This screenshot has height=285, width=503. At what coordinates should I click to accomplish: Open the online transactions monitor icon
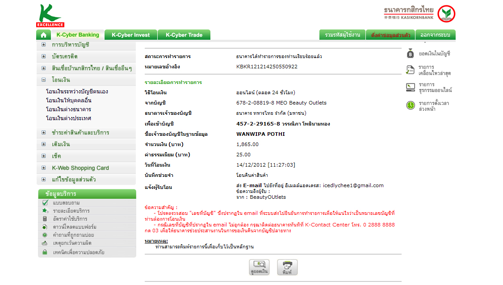point(410,87)
